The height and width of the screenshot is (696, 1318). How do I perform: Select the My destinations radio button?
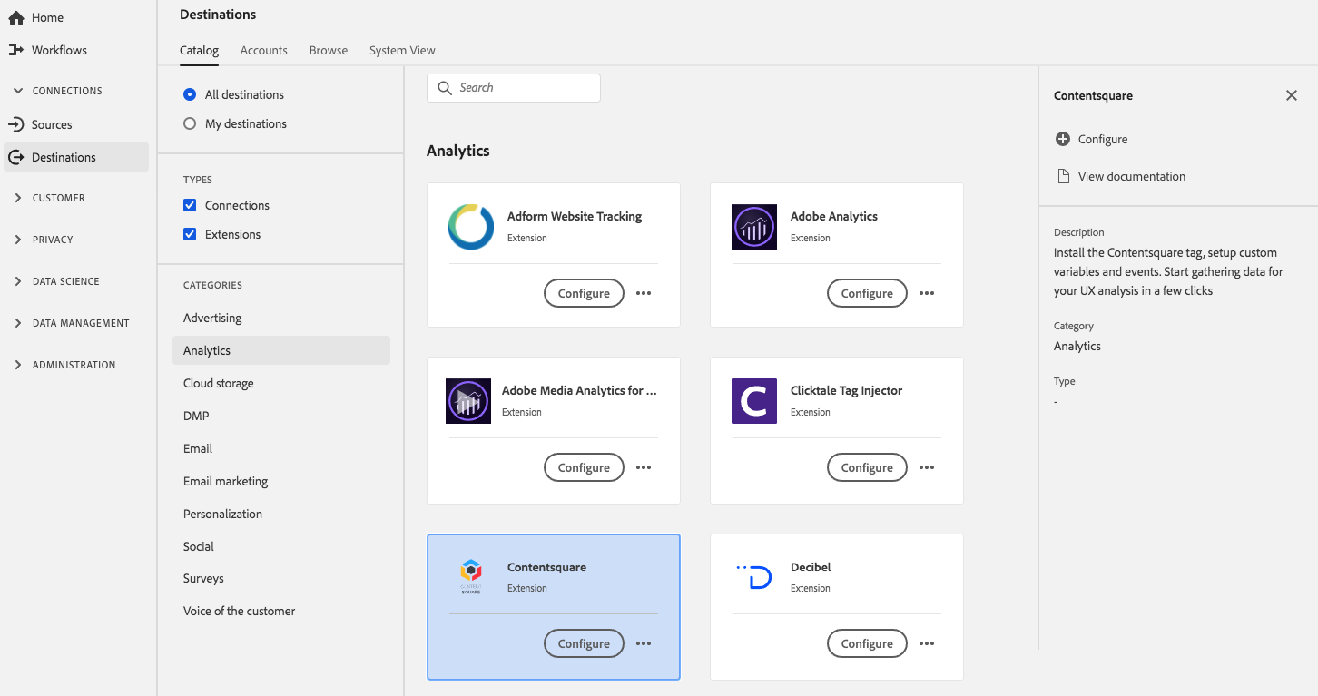click(x=190, y=123)
